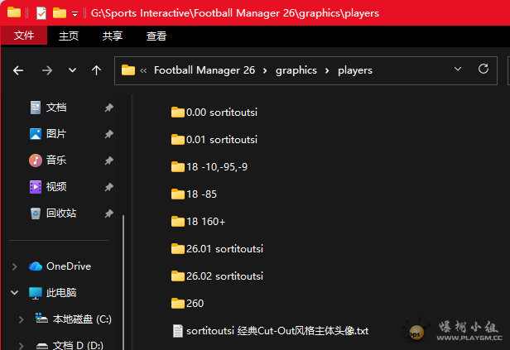
Task: Select the 26.01 sortitoutsi folder name
Action: 224,249
